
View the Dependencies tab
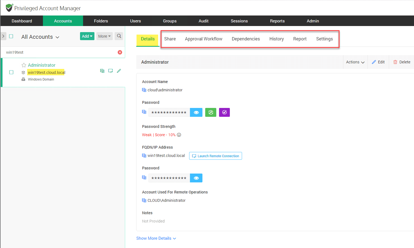click(246, 39)
